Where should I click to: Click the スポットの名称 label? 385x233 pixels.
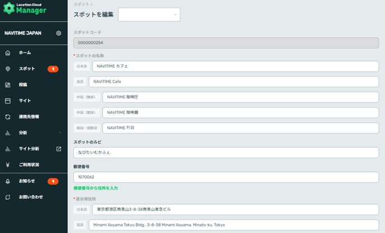90,56
